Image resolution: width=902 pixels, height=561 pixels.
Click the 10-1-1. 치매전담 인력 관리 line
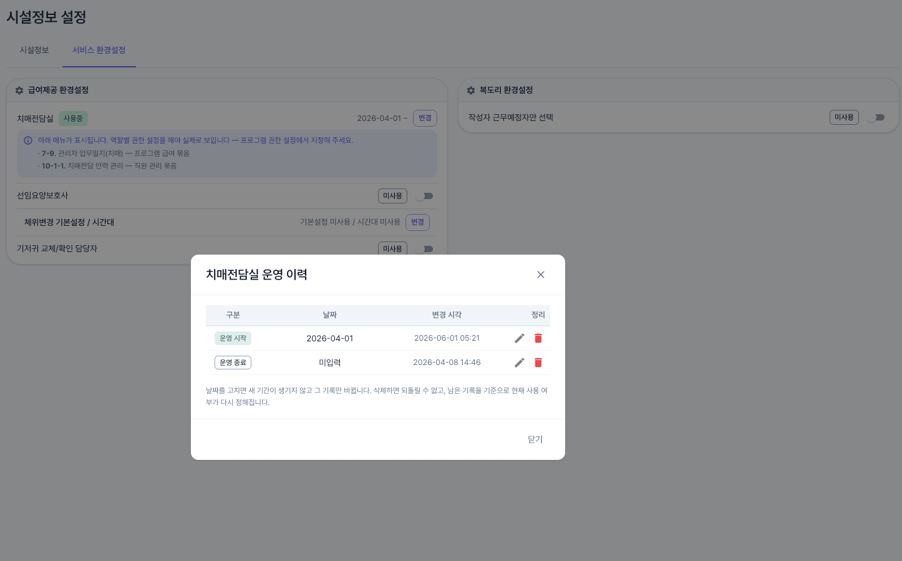click(107, 166)
